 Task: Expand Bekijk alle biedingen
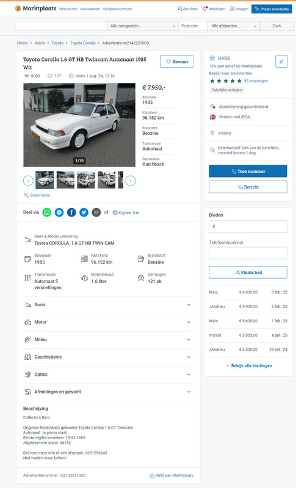[249, 365]
